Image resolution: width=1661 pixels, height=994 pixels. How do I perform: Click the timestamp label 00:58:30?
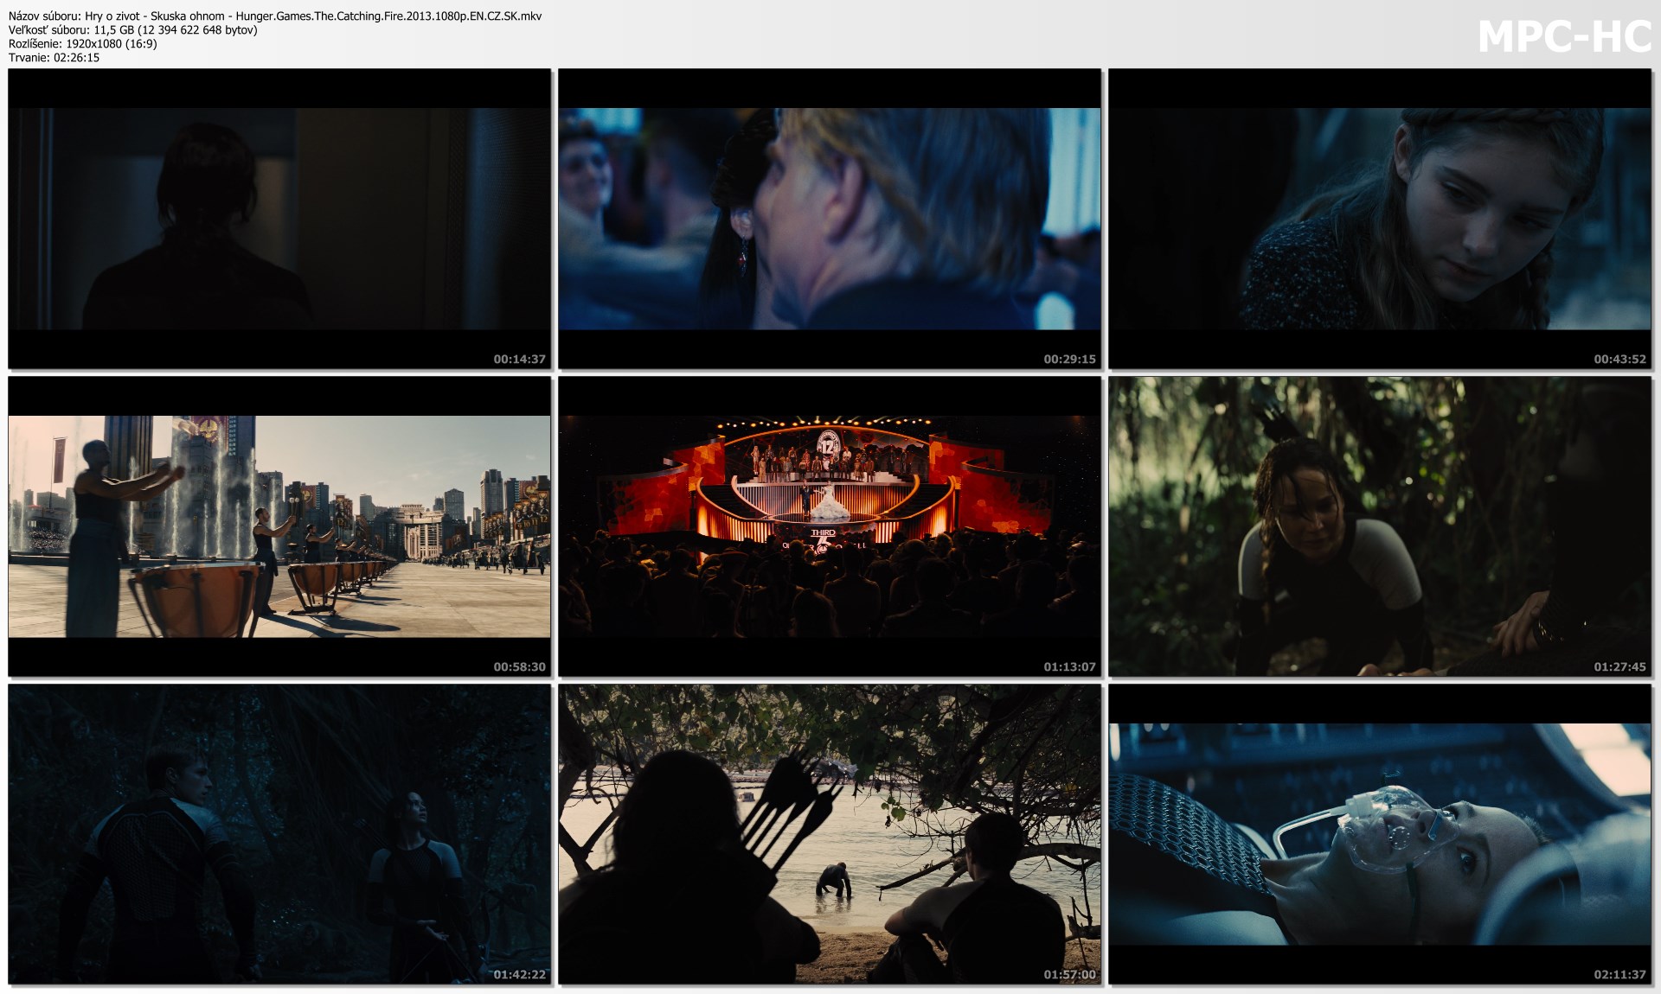click(519, 666)
